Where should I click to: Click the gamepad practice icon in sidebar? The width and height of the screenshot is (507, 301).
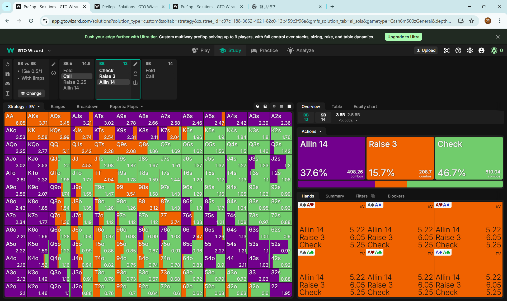click(x=7, y=84)
